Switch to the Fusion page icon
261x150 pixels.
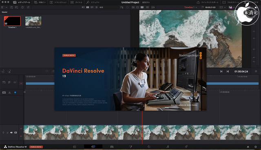click(x=130, y=147)
